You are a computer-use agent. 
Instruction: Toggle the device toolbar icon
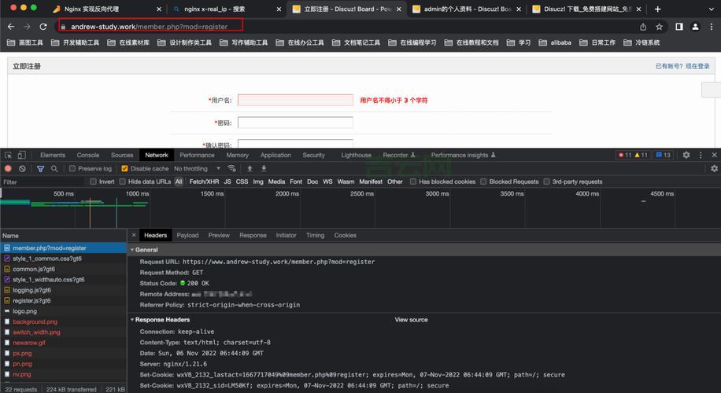click(x=22, y=156)
